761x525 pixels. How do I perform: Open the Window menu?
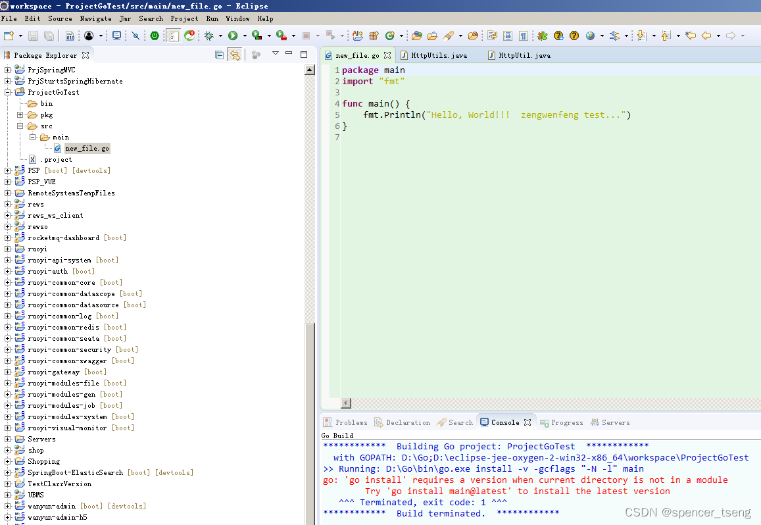pos(237,18)
